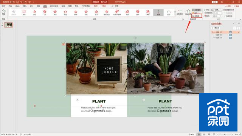Image resolution: width=242 pixels, height=136 pixels.
Task: Select the Arcs (弧形) motion path
Action: (169, 12)
